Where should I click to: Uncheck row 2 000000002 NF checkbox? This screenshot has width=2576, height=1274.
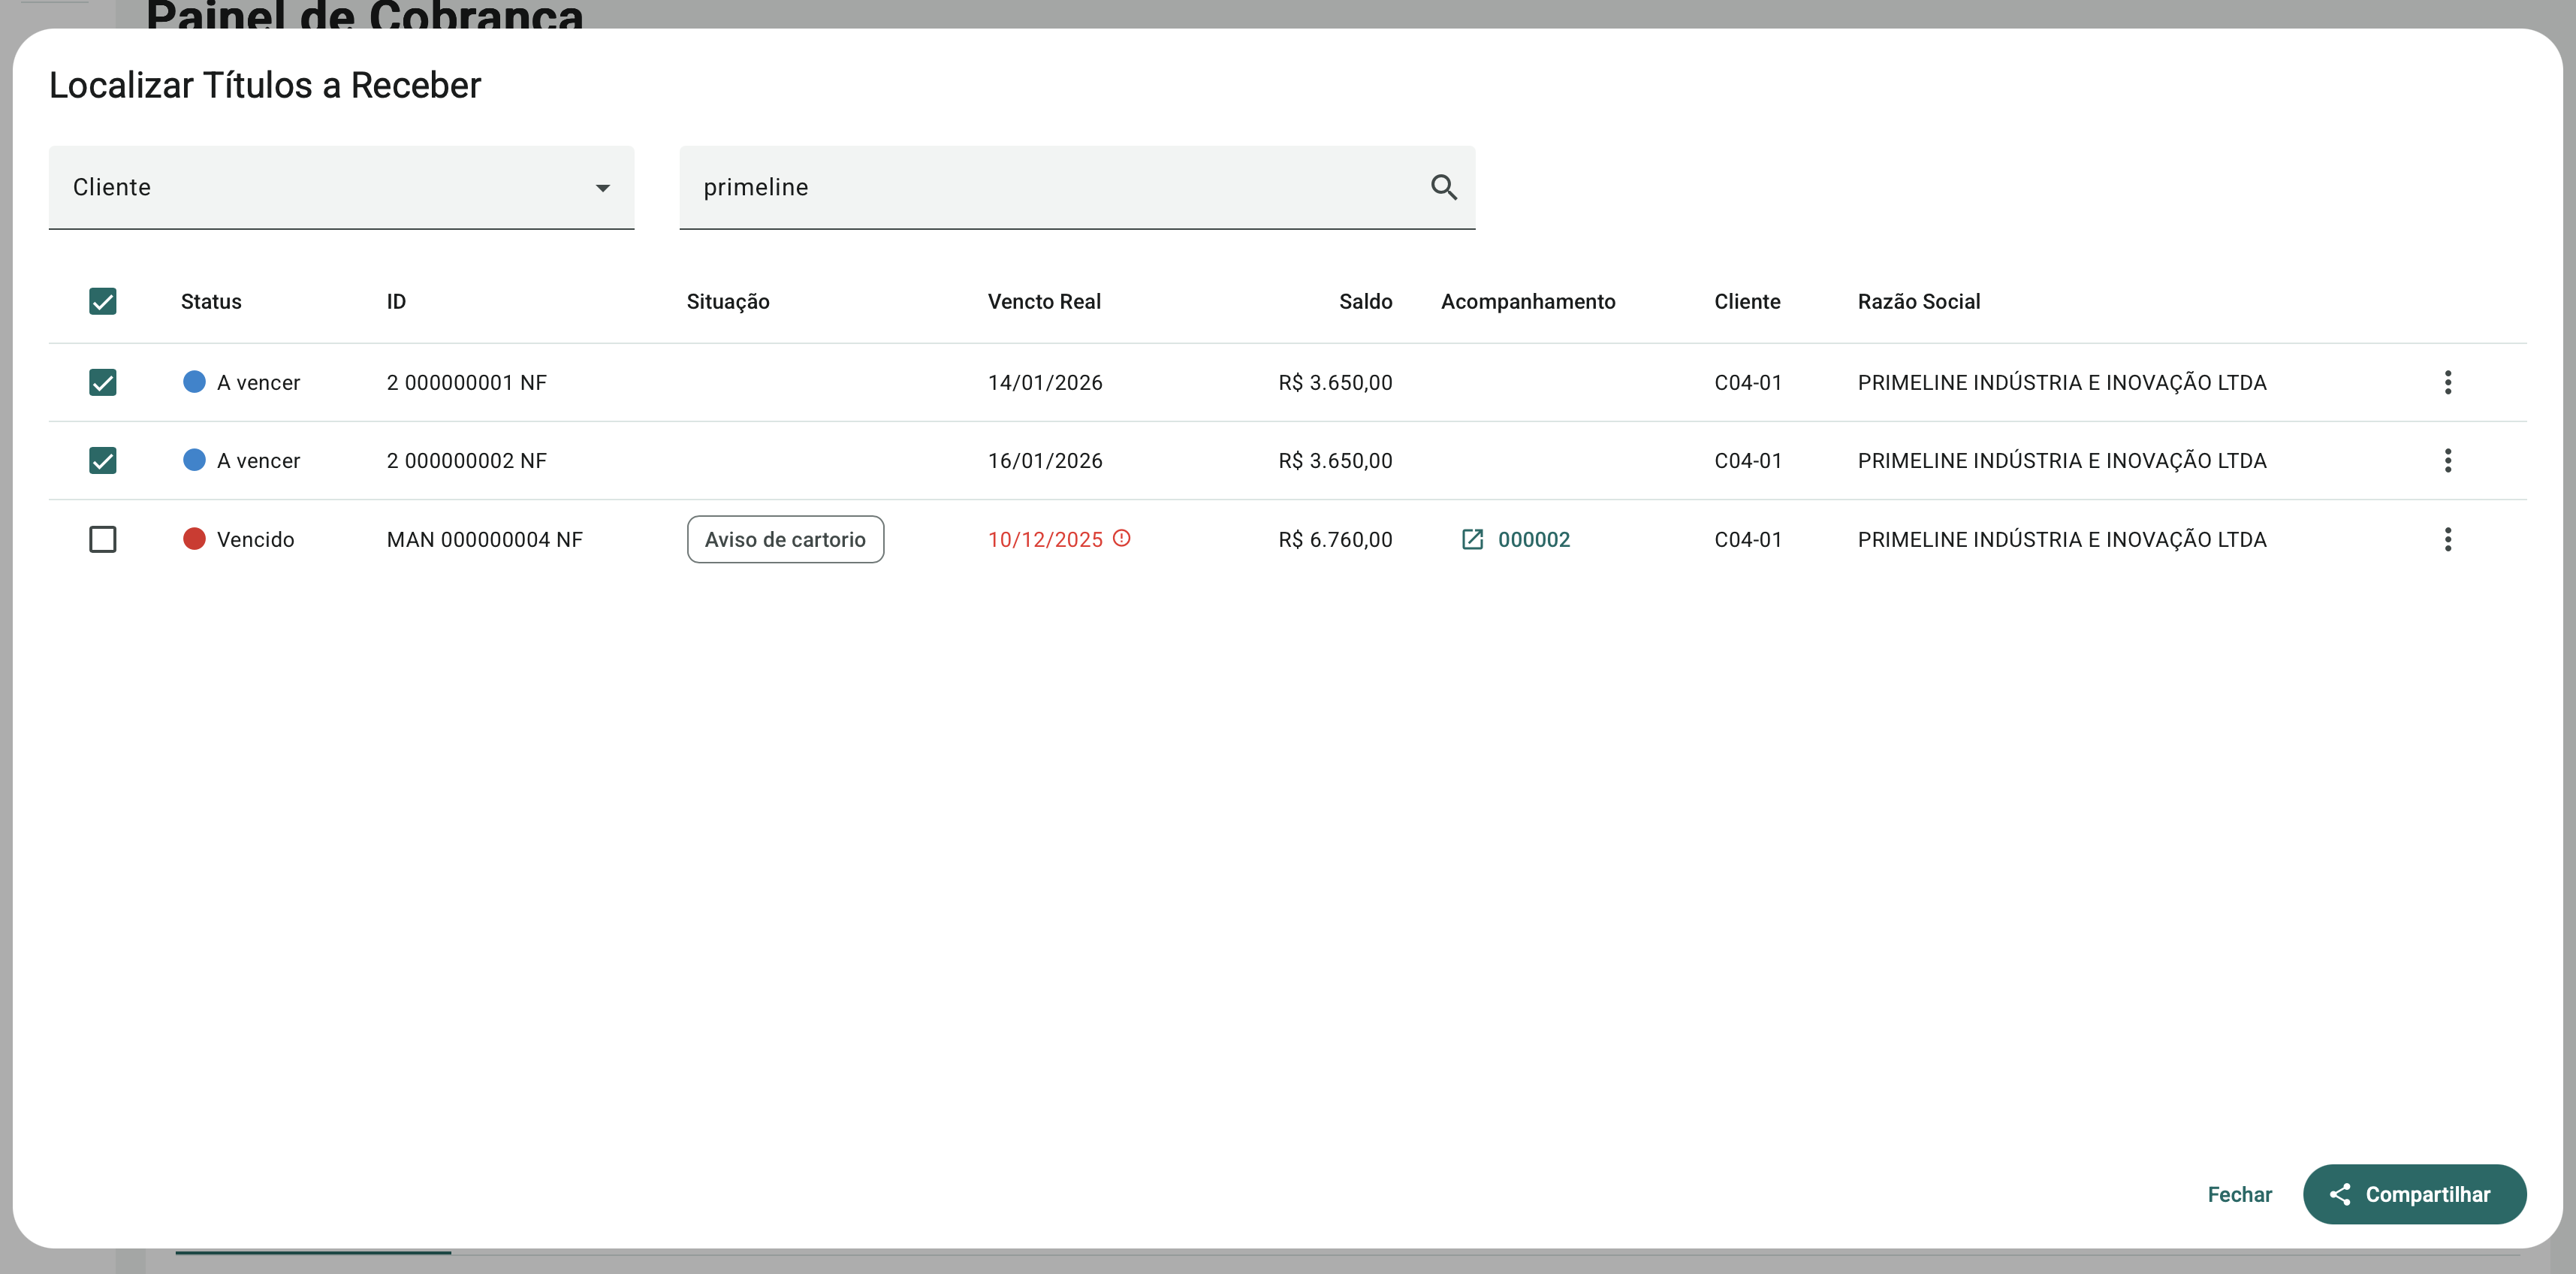(103, 460)
